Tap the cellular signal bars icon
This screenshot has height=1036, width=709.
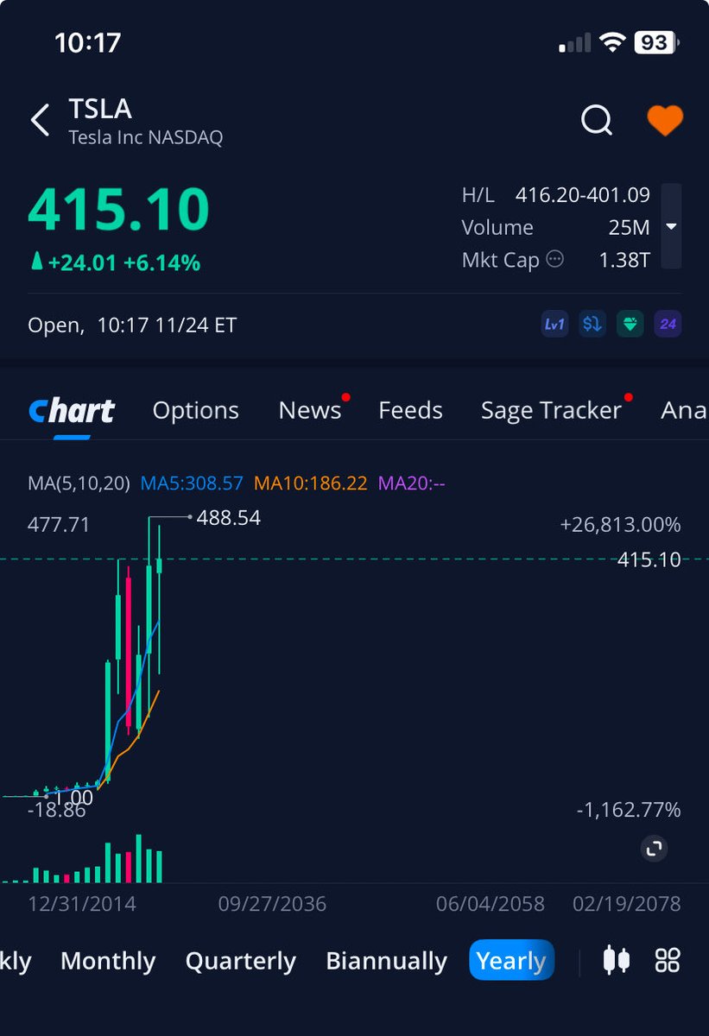[x=575, y=42]
